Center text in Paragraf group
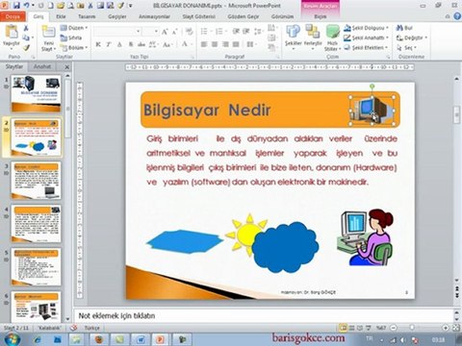The height and width of the screenshot is (346, 462). (x=215, y=44)
